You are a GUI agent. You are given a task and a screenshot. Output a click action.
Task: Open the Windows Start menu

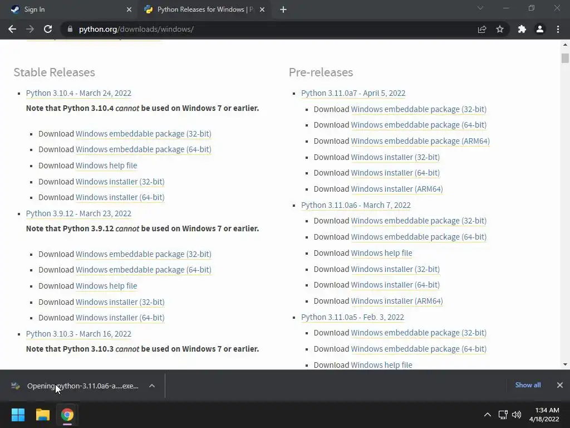point(18,415)
